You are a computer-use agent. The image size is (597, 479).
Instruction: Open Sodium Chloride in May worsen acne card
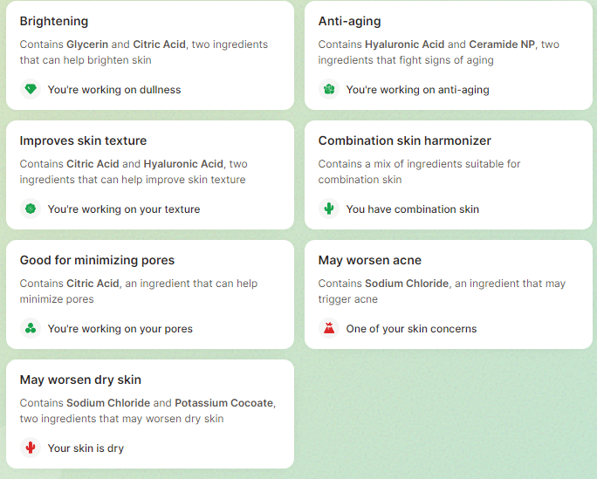[407, 284]
